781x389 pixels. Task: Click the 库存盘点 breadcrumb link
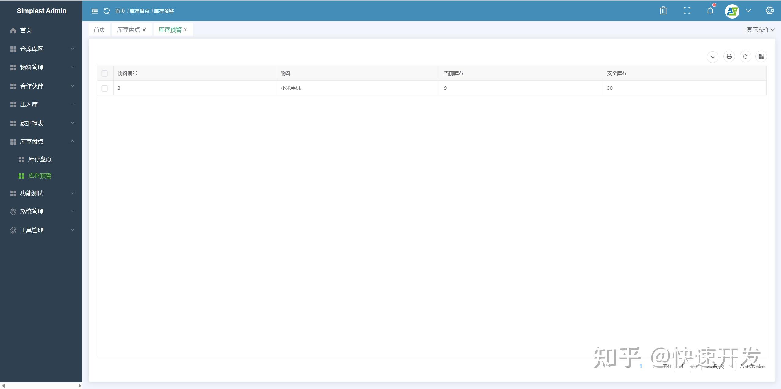pos(139,11)
